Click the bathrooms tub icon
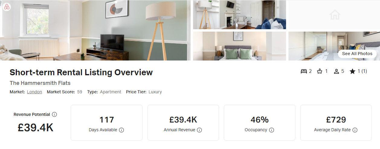Viewport: 380px width, 149px height. [x=320, y=71]
